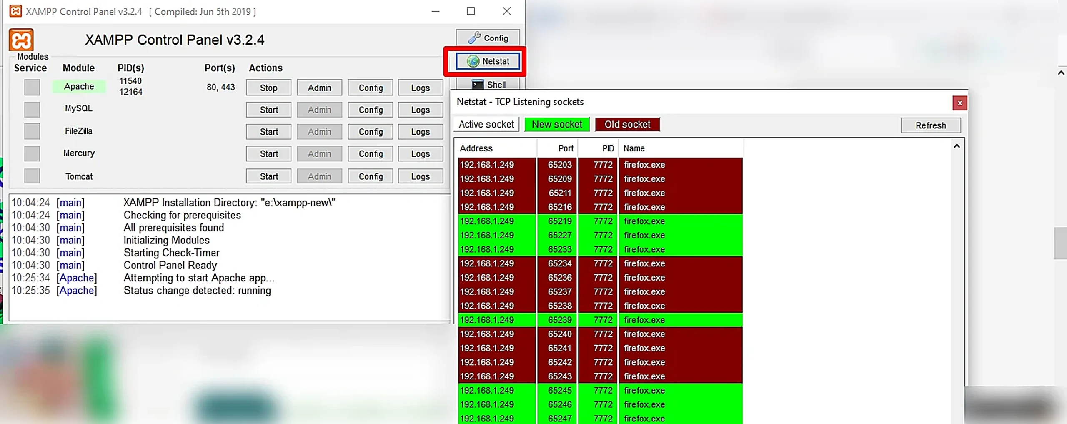Close the Netstat window with the red X
1067x424 pixels.
pos(960,103)
